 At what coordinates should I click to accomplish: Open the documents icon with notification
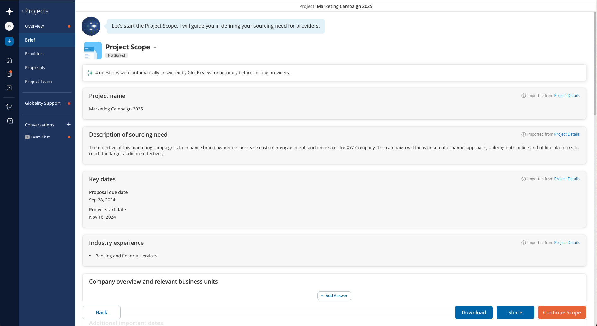click(9, 74)
